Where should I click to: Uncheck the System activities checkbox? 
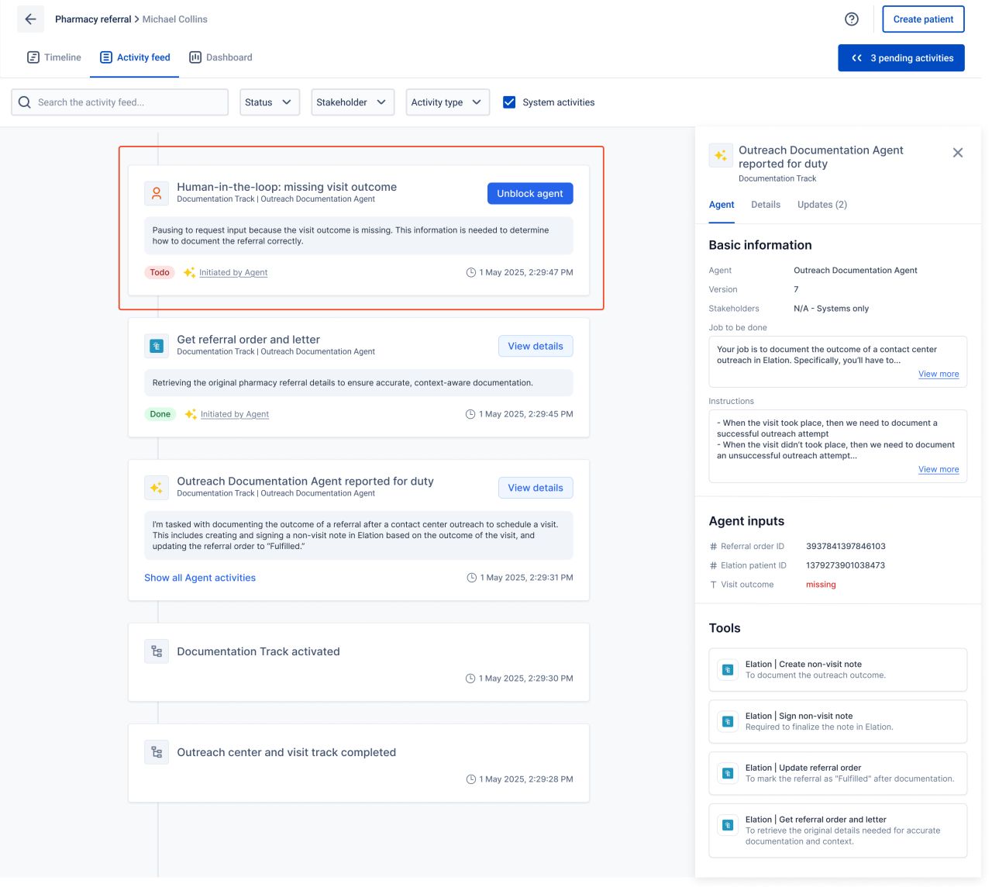(509, 102)
